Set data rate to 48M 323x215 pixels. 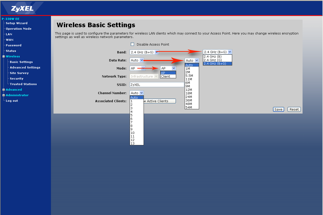pos(192,104)
